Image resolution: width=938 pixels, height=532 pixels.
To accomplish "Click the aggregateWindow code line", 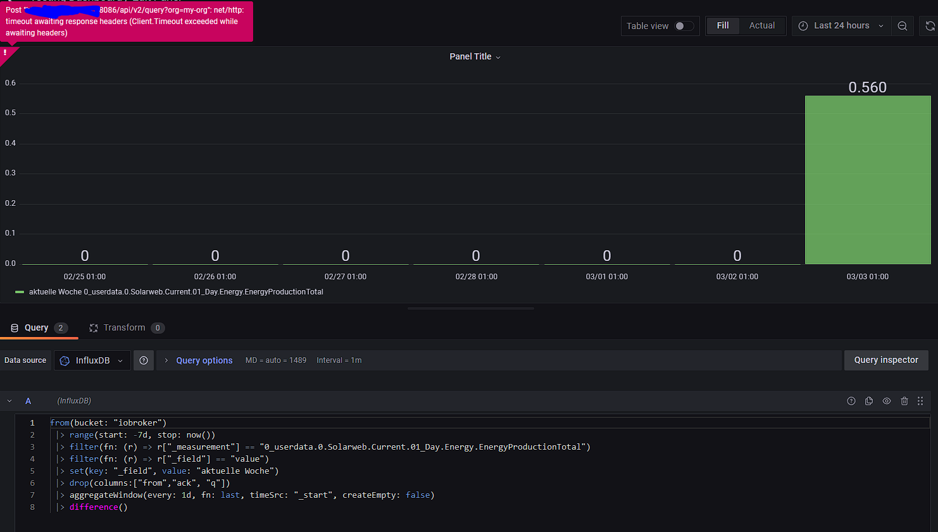I will coord(245,495).
